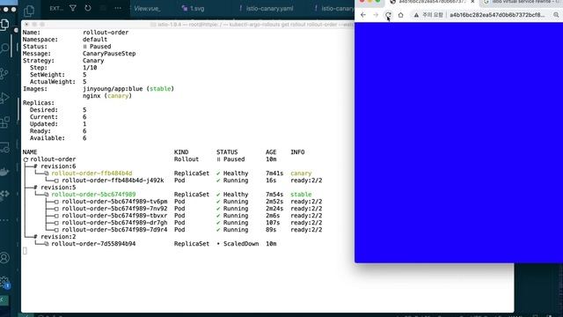Click the 'Canary' value on the Strategy line

[93, 61]
